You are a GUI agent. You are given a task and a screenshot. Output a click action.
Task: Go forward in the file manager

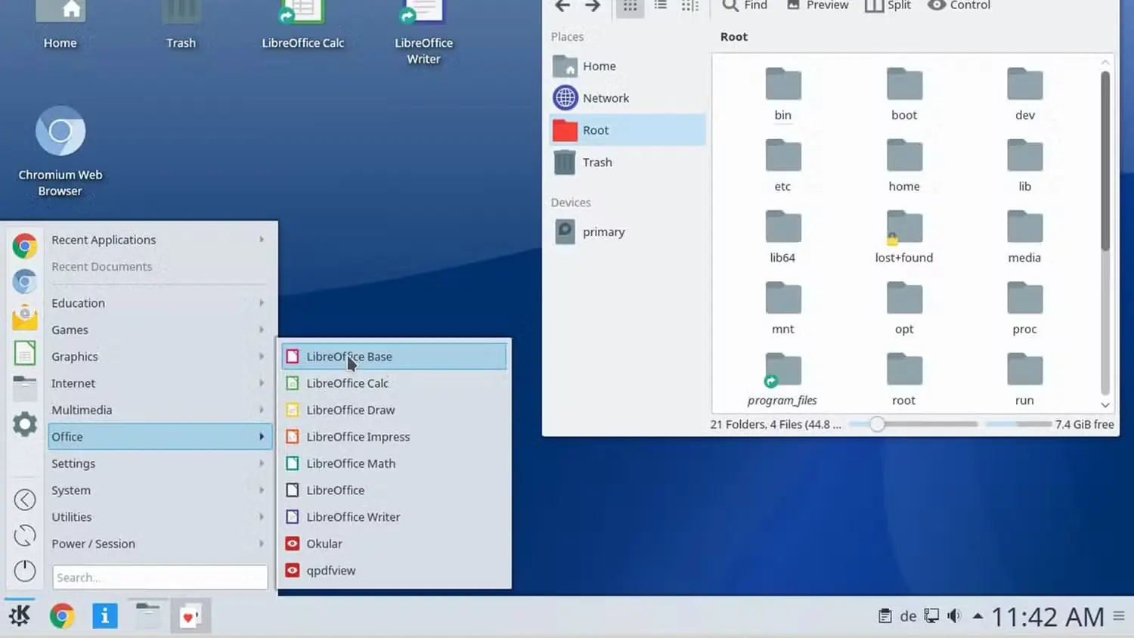pos(593,6)
